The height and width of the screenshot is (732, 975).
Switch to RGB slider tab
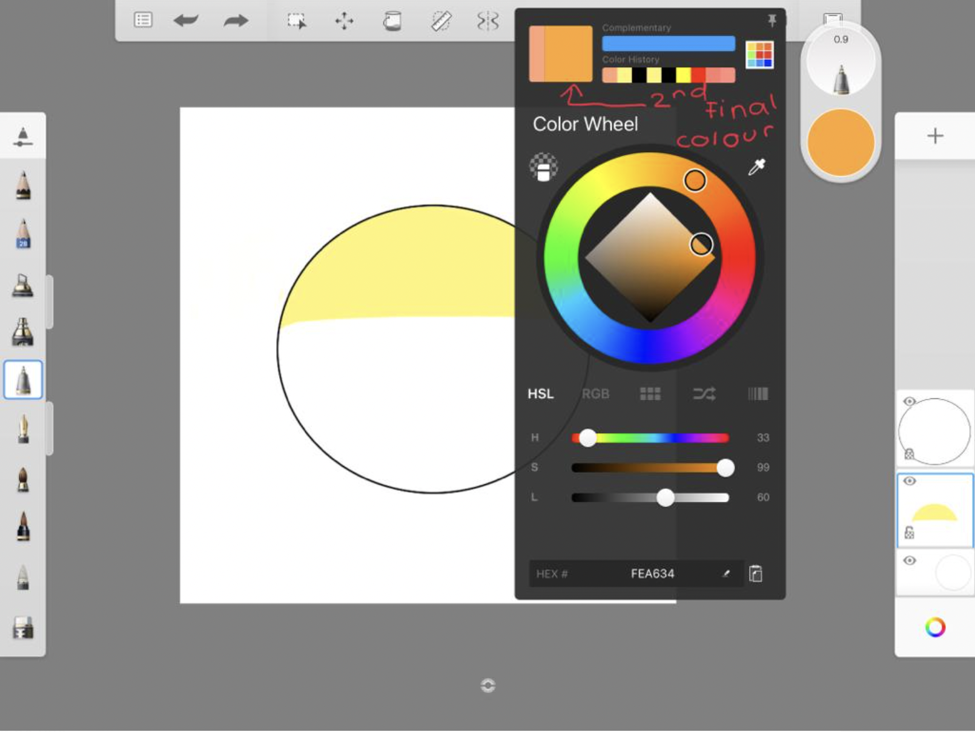click(595, 394)
